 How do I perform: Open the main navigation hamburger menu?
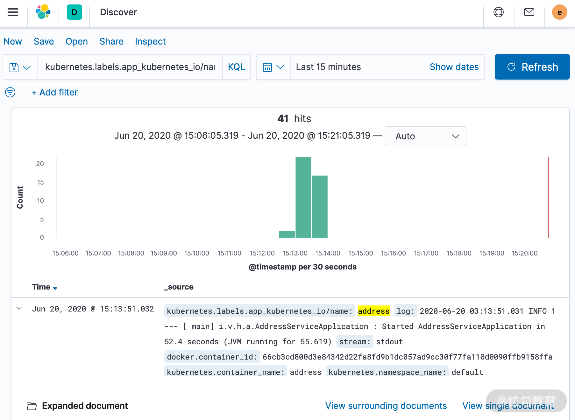(12, 12)
